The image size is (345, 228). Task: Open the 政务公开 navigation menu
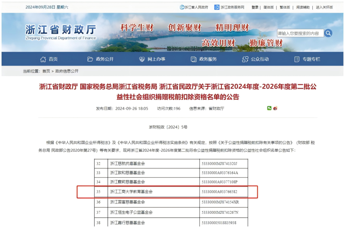105,59
